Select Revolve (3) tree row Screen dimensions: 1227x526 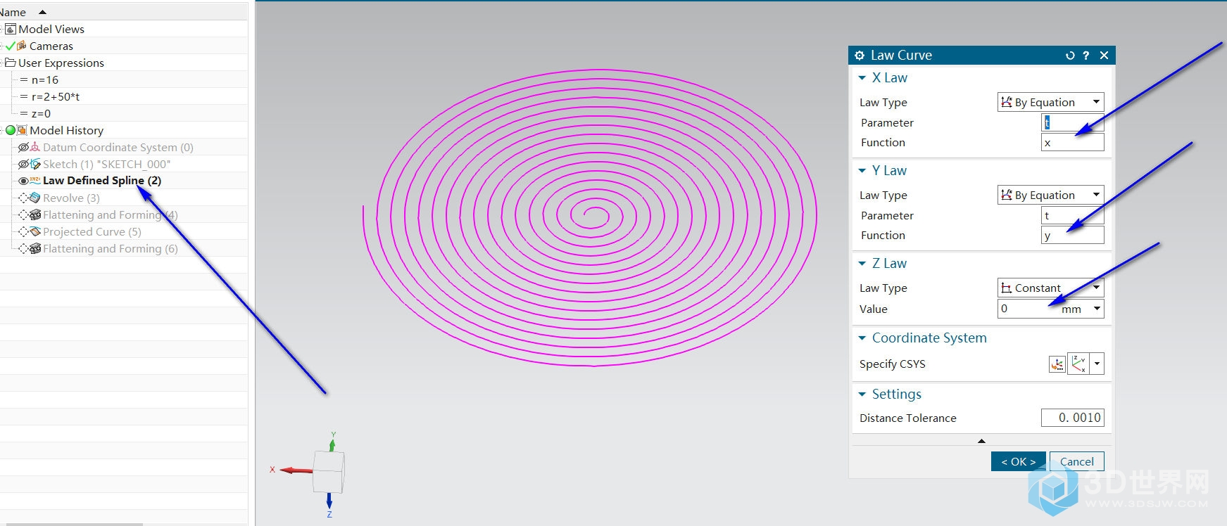(x=123, y=198)
